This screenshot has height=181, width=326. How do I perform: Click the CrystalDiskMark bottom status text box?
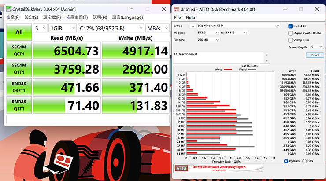point(88,119)
